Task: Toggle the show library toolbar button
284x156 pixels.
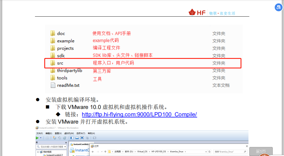Action: [72, 138]
